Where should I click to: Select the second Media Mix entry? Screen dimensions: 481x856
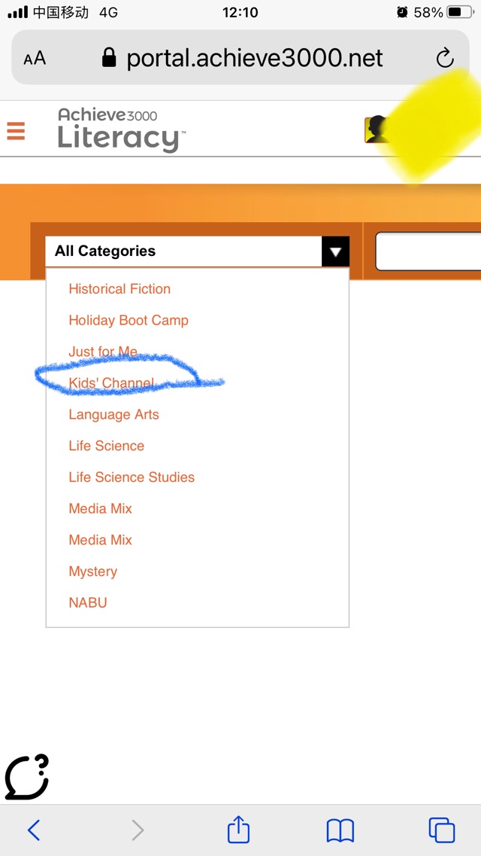(100, 540)
